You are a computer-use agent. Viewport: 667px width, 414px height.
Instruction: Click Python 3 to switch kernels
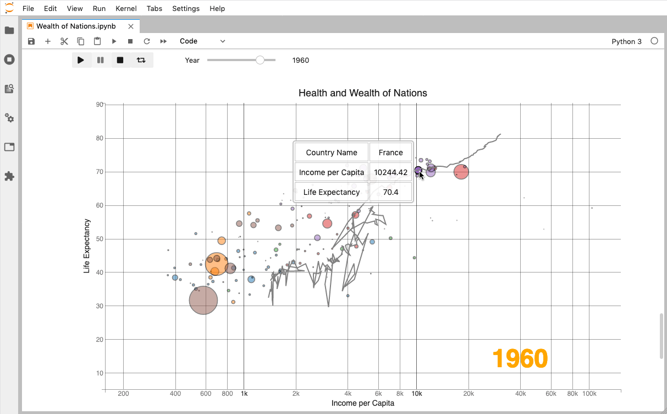point(626,41)
